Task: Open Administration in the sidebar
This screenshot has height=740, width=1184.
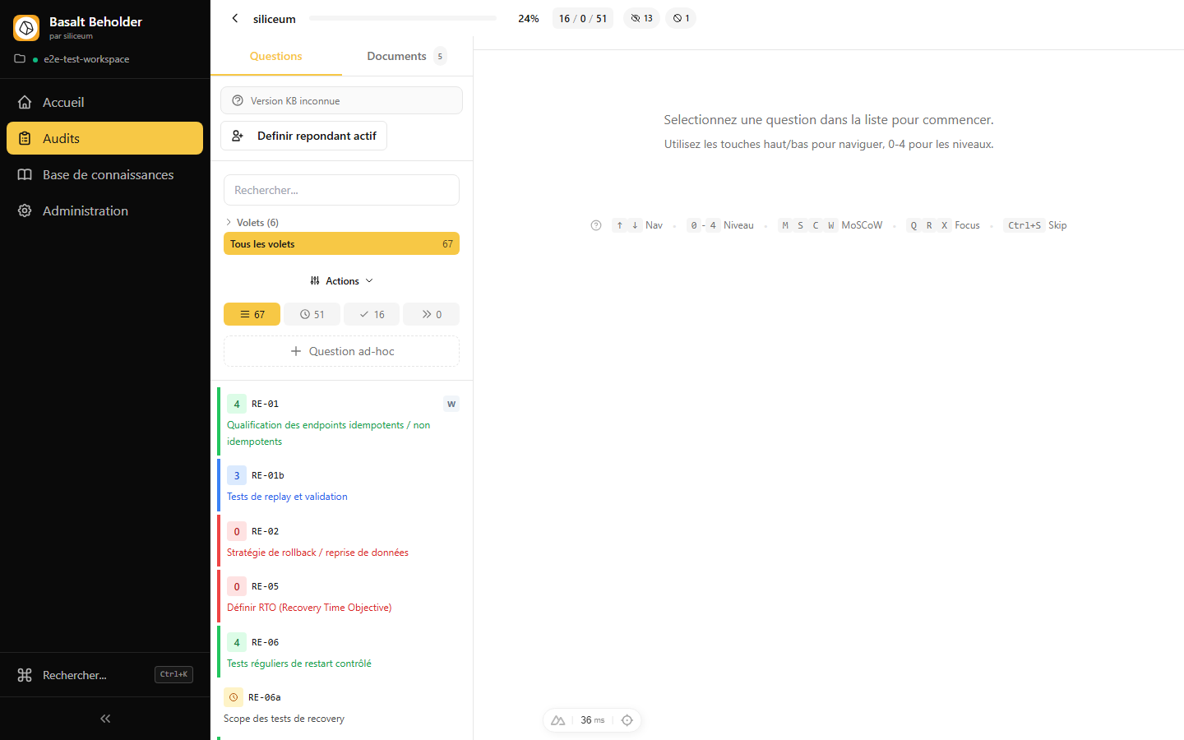Action: tap(104, 210)
